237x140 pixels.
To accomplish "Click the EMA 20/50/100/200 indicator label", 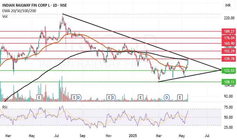I will (x=19, y=11).
